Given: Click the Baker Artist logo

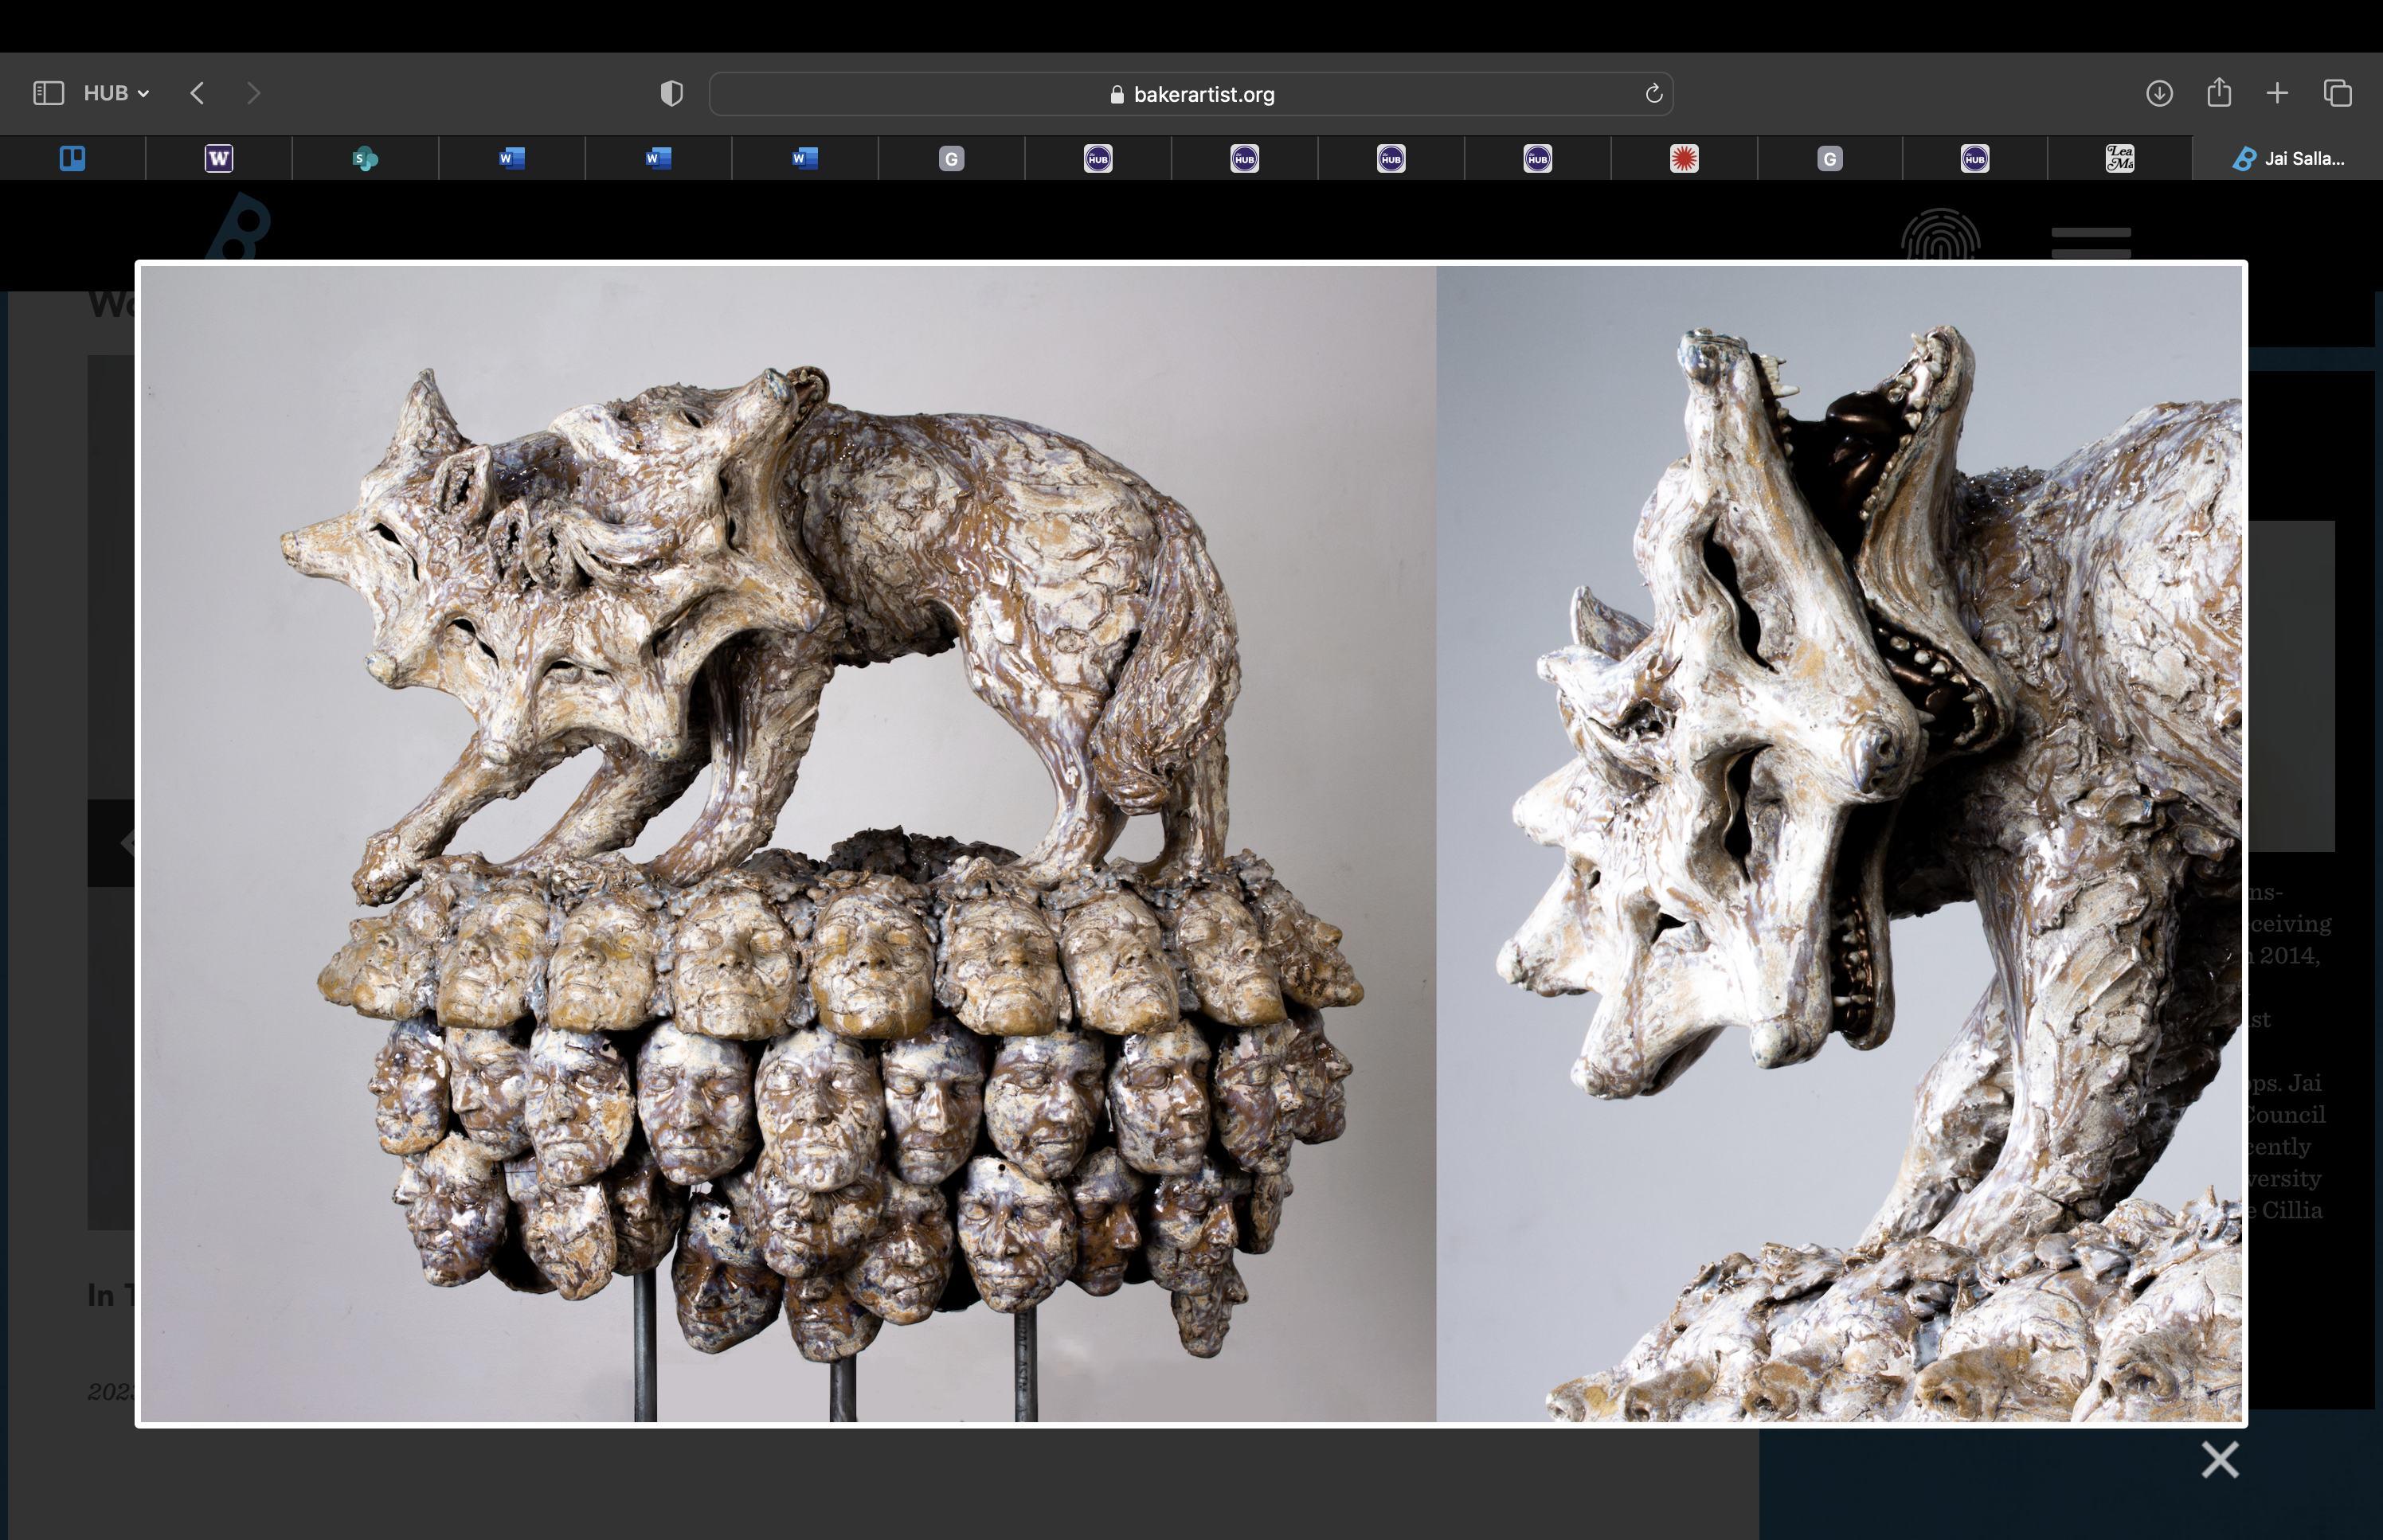Looking at the screenshot, I should coord(239,226).
